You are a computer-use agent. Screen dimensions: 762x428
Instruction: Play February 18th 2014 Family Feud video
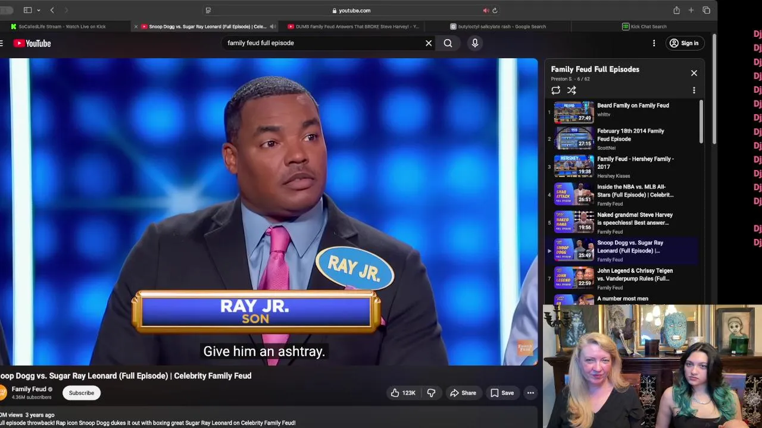[623, 139]
